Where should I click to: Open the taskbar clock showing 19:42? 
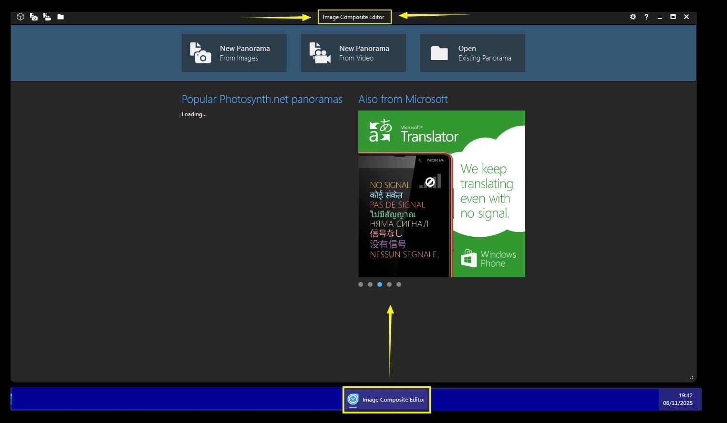[679, 399]
